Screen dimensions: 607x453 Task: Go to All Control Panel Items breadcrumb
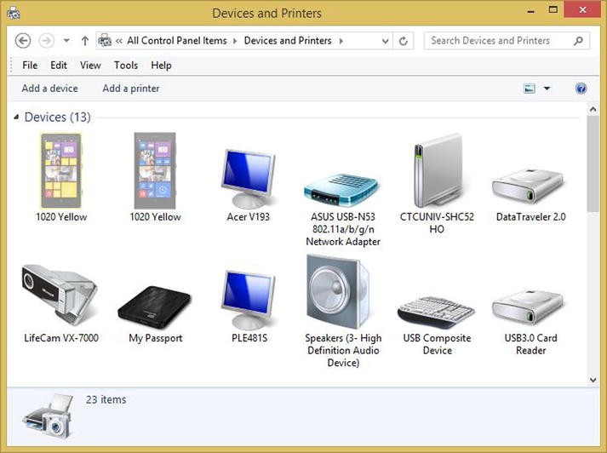click(177, 41)
